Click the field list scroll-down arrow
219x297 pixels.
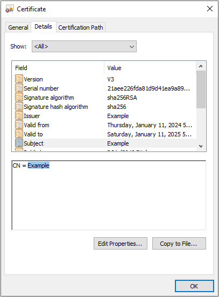pyautogui.click(x=201, y=146)
